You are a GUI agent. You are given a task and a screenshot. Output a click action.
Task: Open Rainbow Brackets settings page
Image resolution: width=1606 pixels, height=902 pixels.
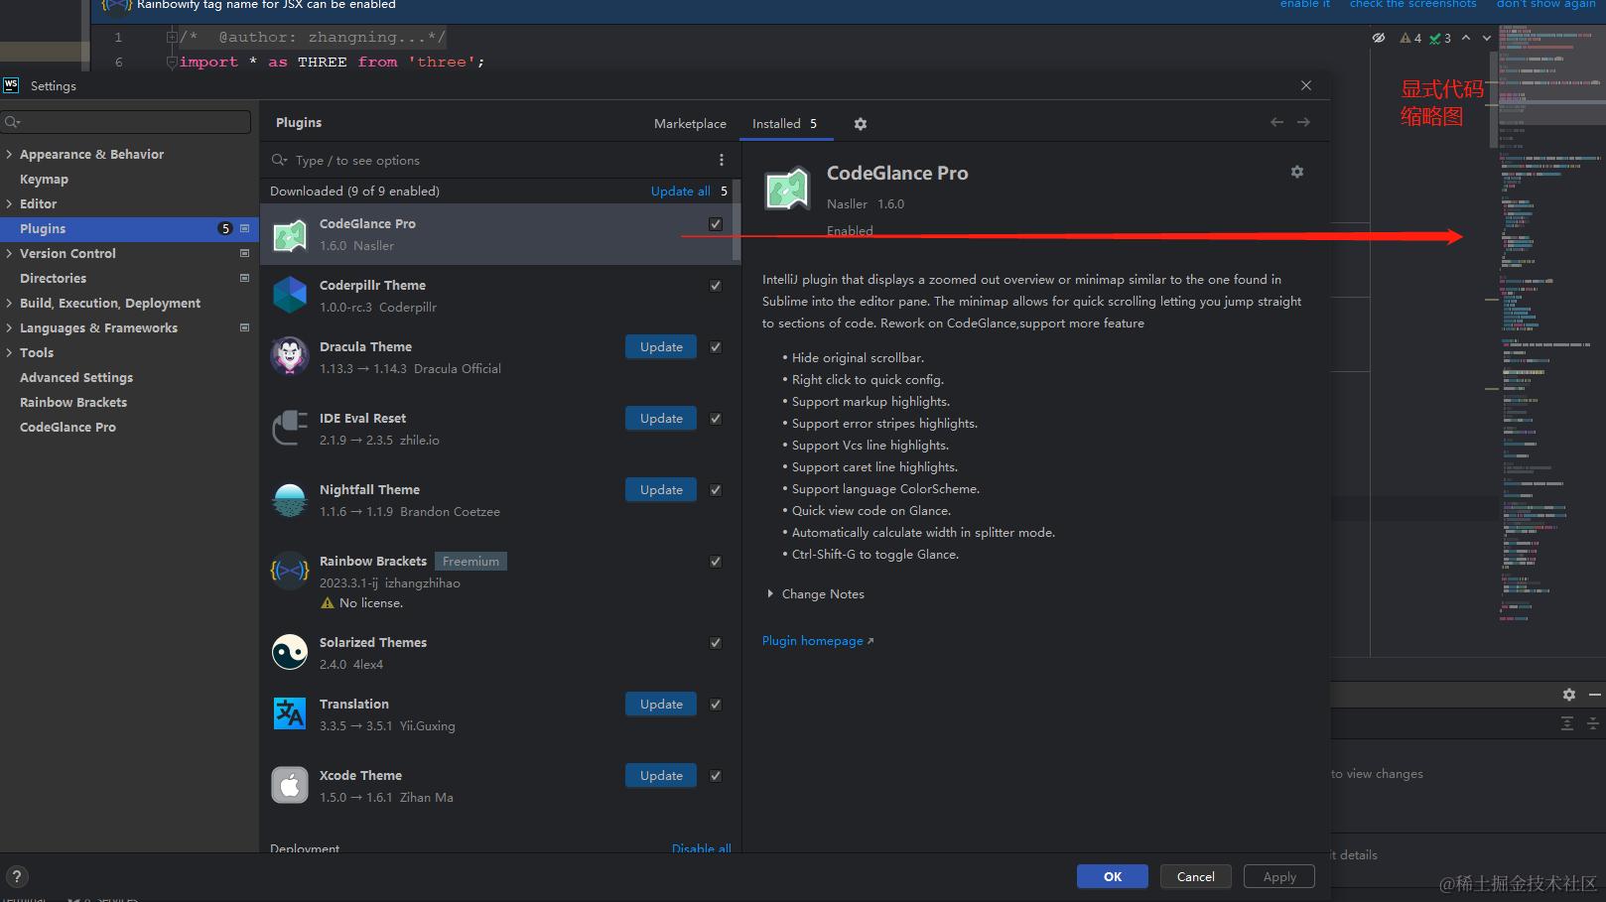point(73,402)
